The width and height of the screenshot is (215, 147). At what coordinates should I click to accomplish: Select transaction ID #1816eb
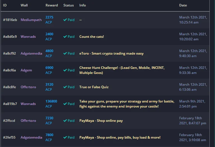[10, 20]
